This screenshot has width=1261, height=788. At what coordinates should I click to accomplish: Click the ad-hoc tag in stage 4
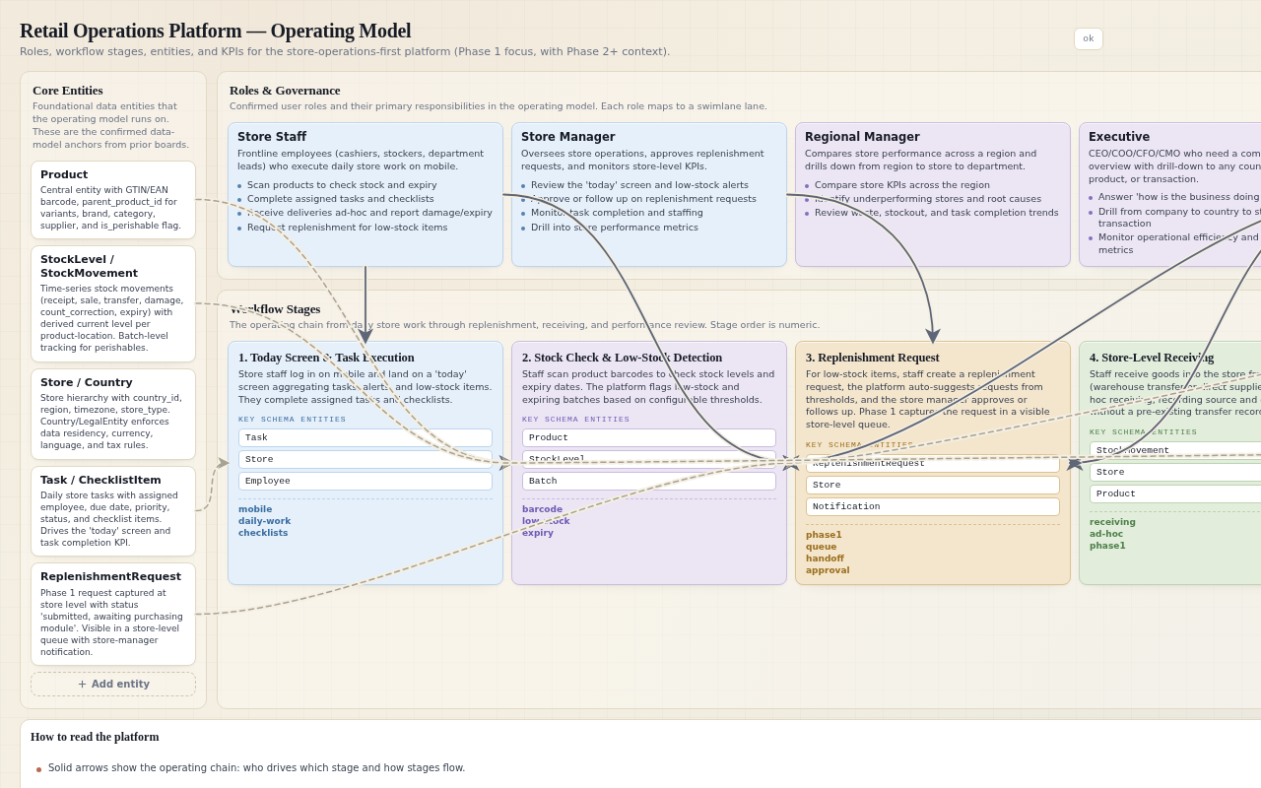click(1106, 534)
